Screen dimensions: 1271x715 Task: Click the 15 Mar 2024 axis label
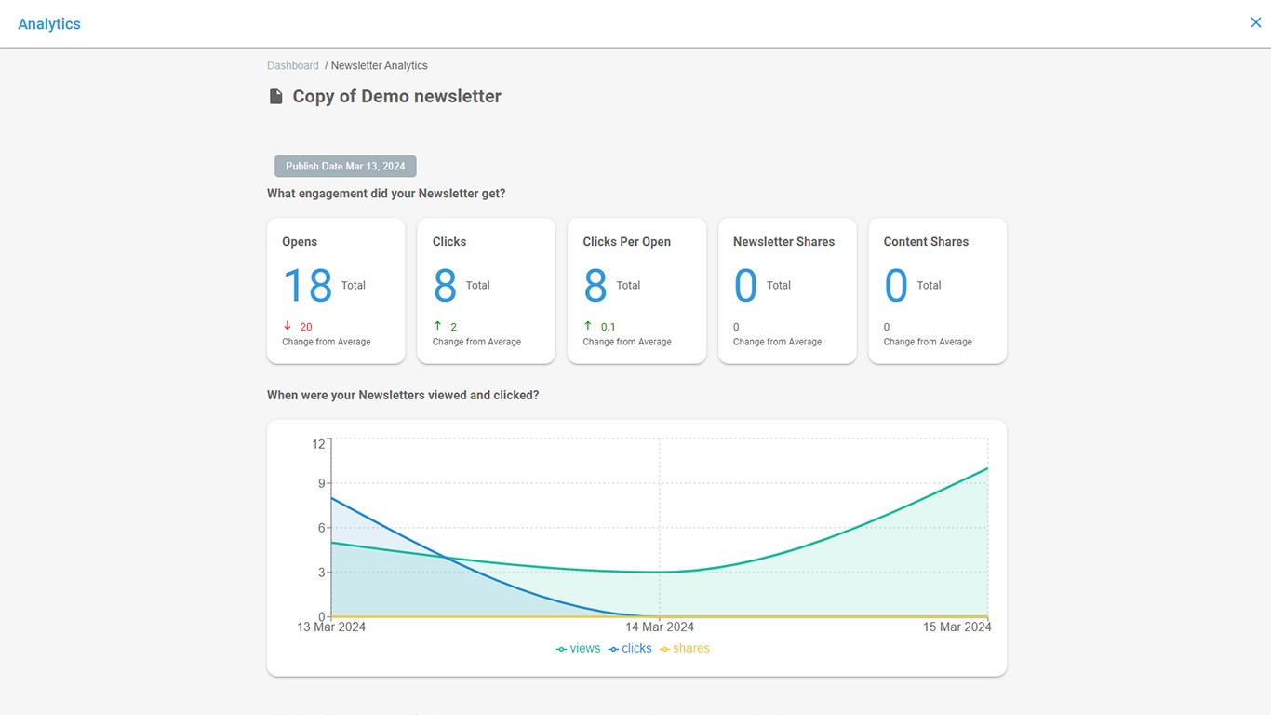click(x=956, y=627)
